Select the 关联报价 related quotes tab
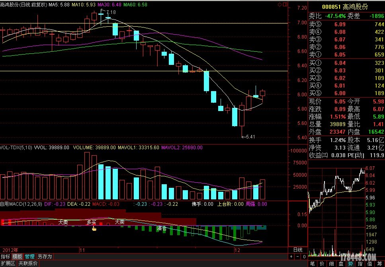This screenshot has width=385, height=267. click(x=28, y=263)
